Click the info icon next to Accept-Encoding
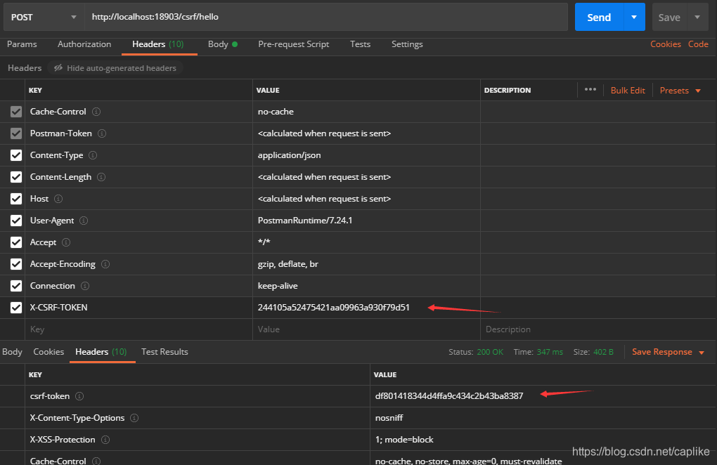Screen dimensions: 717x465 point(105,264)
